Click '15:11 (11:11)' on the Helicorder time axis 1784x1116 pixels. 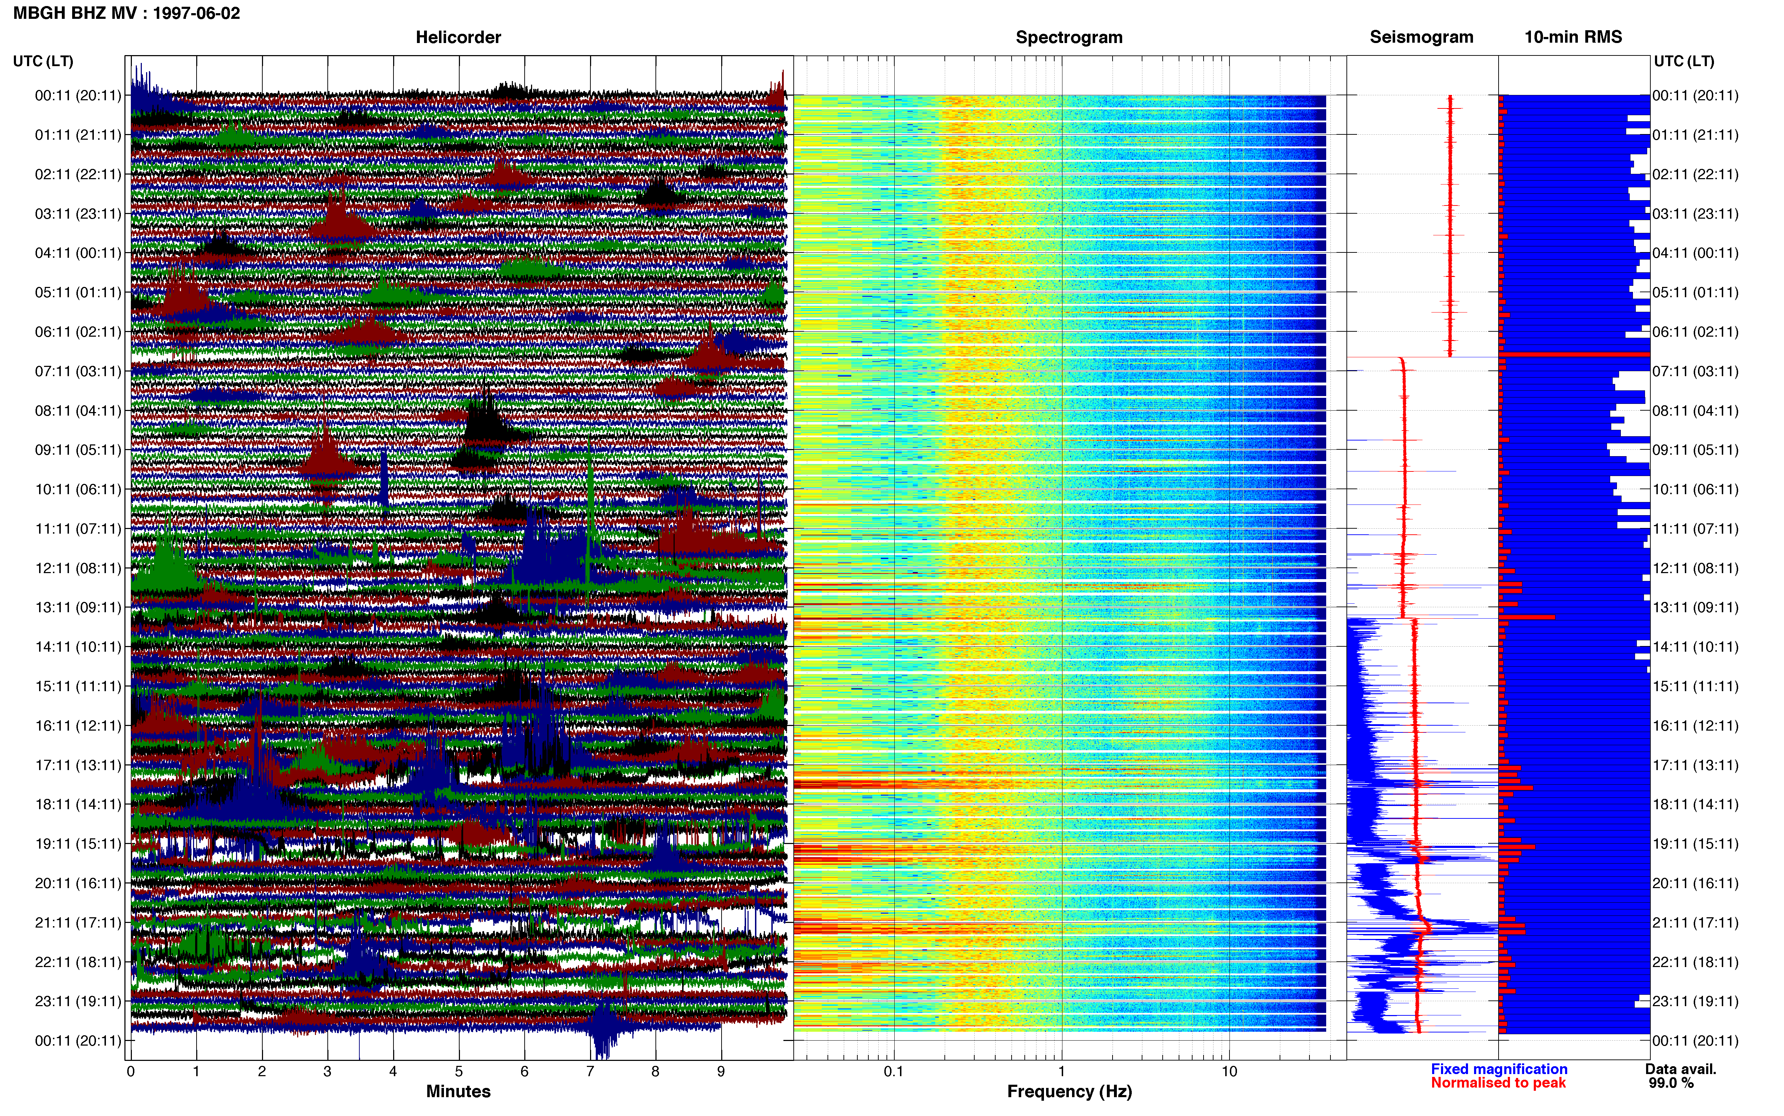pos(78,687)
